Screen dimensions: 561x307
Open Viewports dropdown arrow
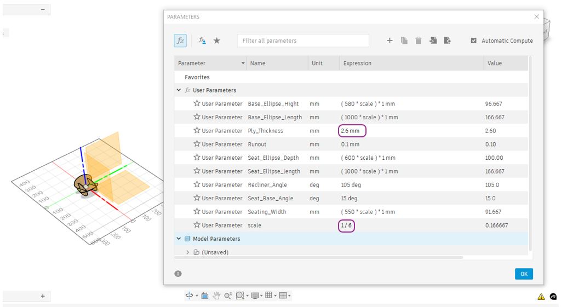point(289,296)
